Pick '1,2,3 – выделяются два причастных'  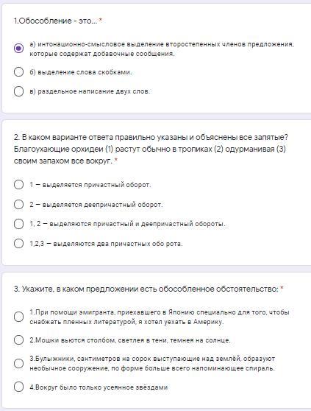(x=18, y=243)
